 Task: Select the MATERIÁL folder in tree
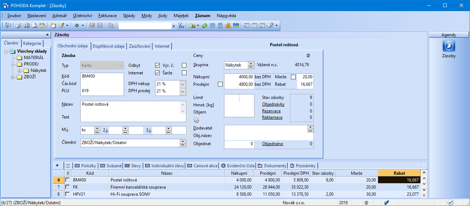click(34, 58)
